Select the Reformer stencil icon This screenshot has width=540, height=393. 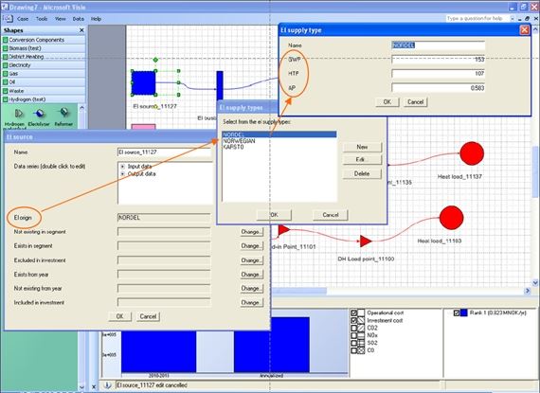[63, 112]
